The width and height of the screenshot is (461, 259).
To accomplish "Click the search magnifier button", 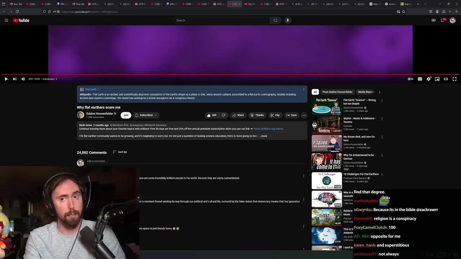I will pyautogui.click(x=276, y=21).
